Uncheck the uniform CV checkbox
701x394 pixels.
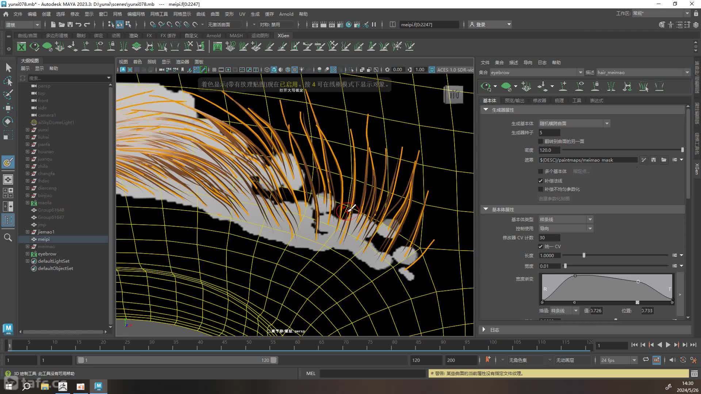(x=541, y=246)
